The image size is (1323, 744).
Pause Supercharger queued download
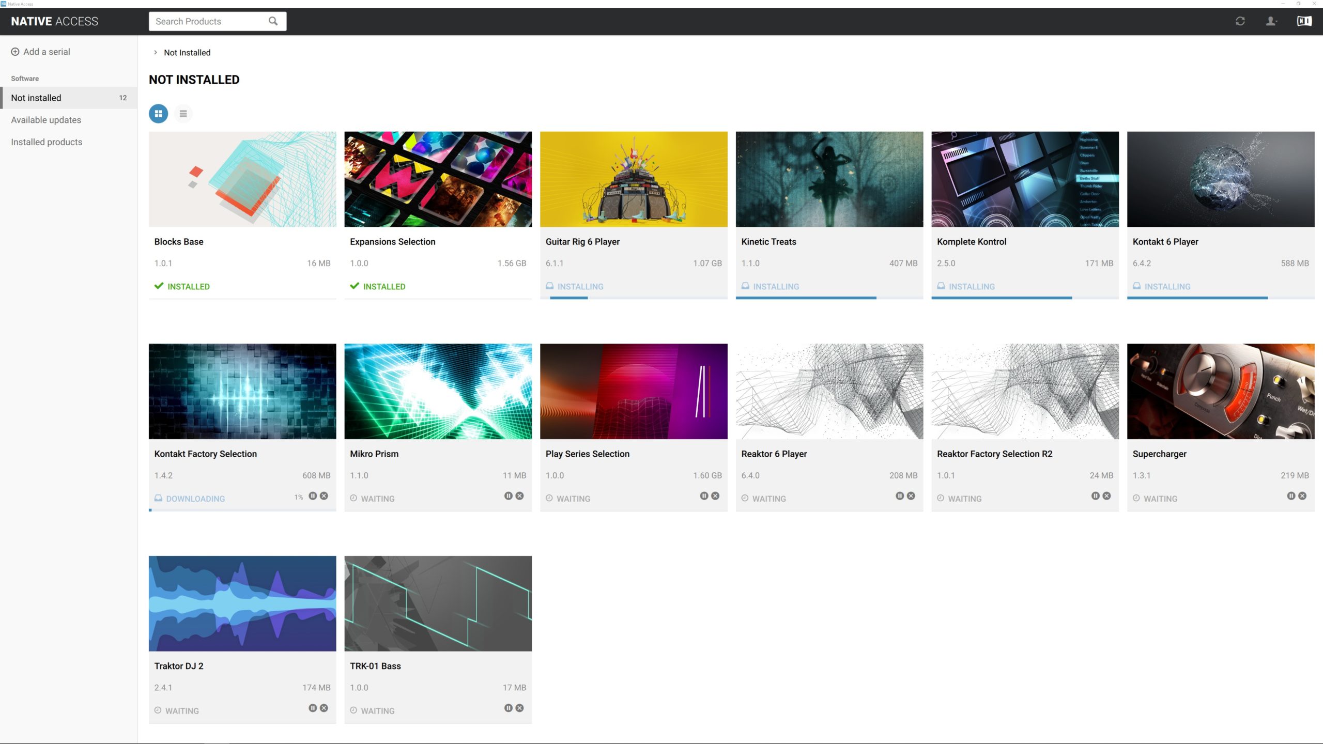[1291, 496]
